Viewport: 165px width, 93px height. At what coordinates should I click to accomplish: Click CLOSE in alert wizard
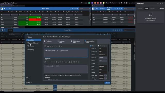(28, 83)
